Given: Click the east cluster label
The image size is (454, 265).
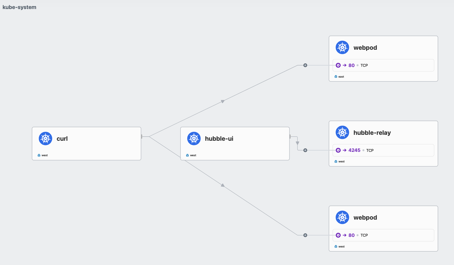Looking at the screenshot, I should click(341, 77).
